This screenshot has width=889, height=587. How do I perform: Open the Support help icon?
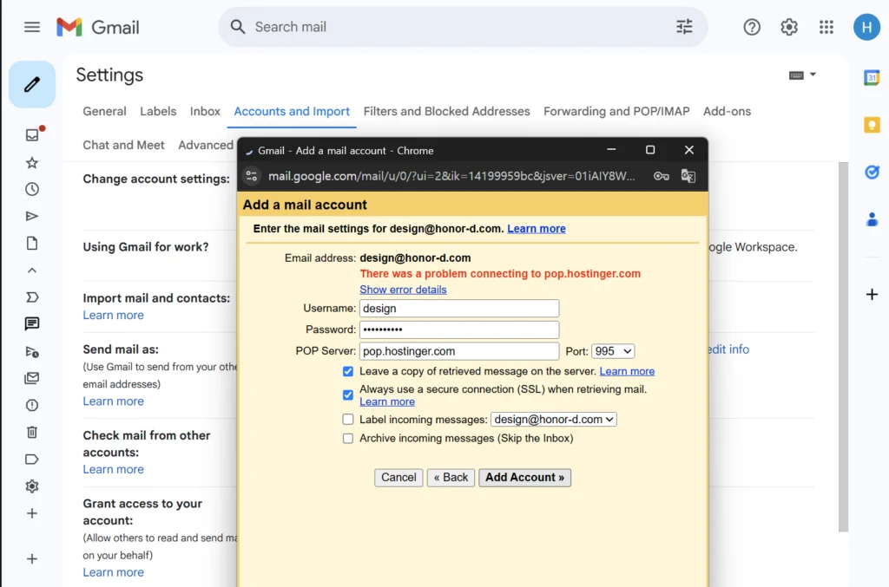752,27
